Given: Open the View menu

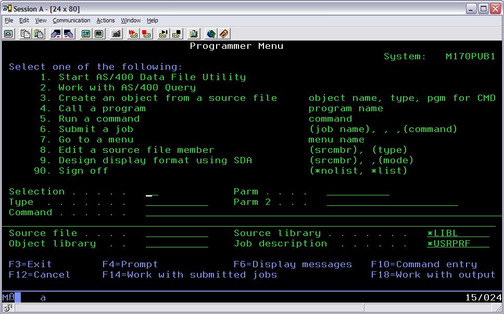Looking at the screenshot, I should [x=41, y=20].
